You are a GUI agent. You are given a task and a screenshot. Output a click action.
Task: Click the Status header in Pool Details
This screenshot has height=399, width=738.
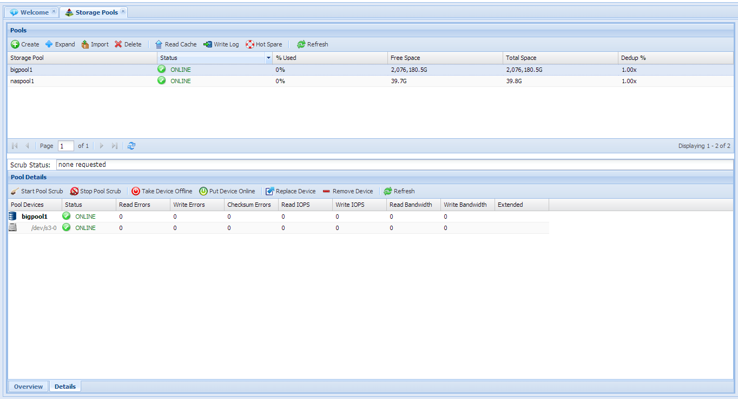[89, 205]
